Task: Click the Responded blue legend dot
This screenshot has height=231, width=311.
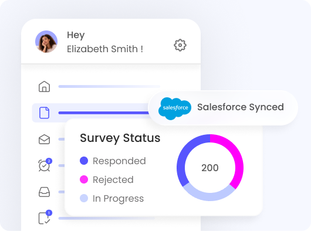Action: point(84,161)
